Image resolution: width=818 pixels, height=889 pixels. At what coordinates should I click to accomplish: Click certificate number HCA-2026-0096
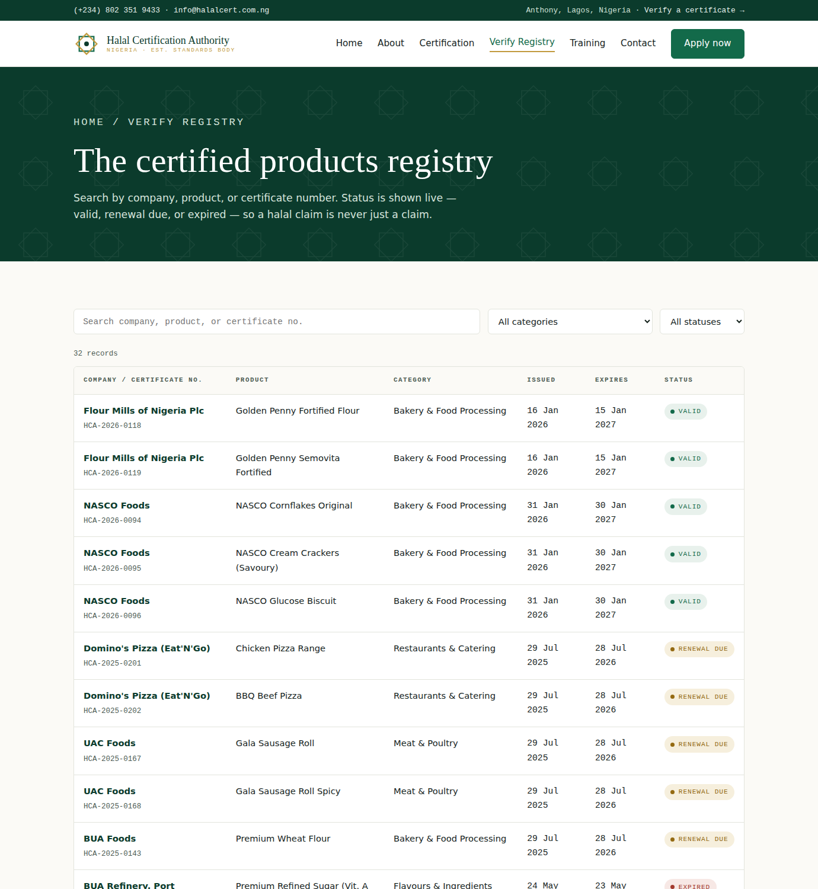coord(113,616)
